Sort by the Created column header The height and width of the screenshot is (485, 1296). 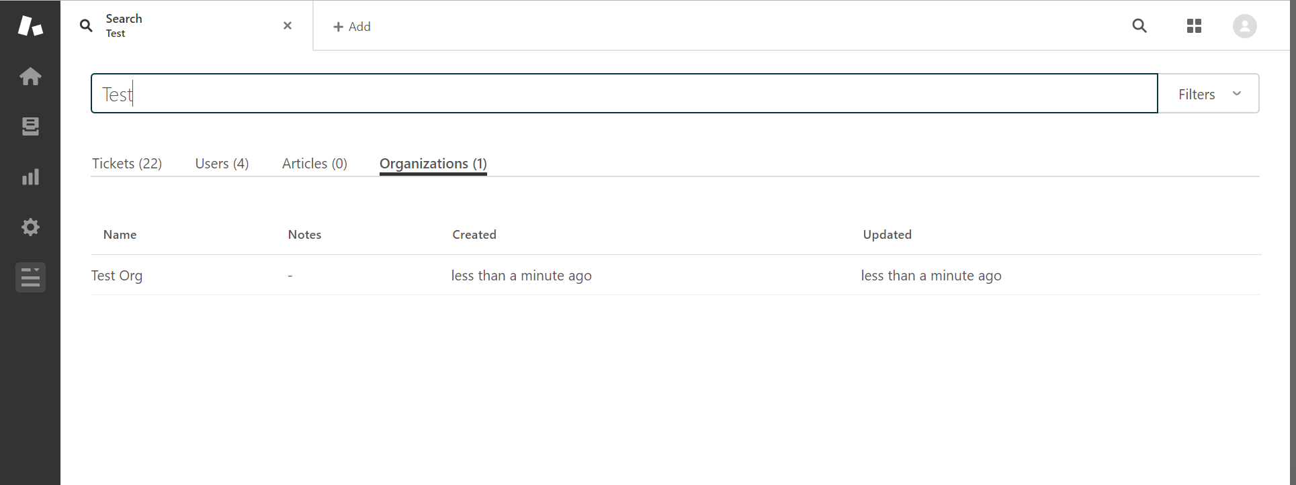tap(474, 235)
